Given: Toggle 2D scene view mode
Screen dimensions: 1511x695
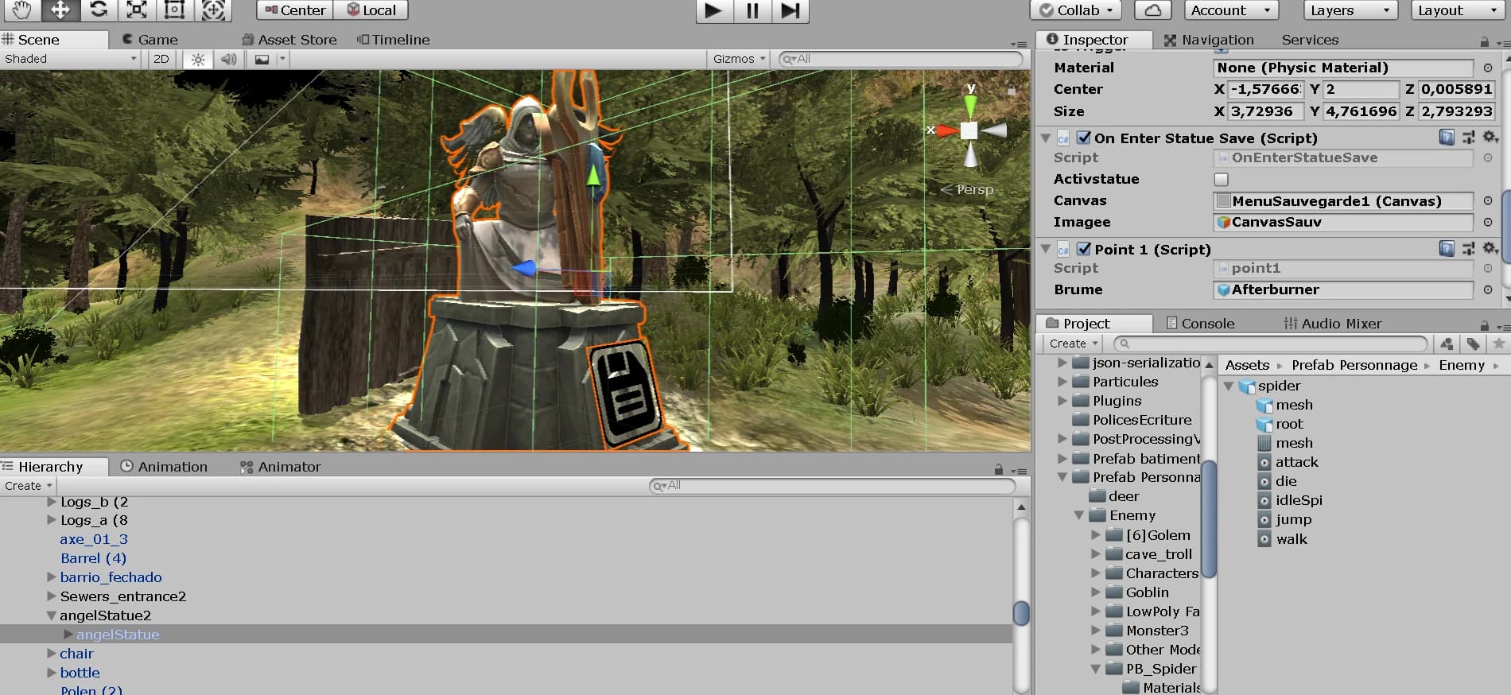Looking at the screenshot, I should (161, 59).
